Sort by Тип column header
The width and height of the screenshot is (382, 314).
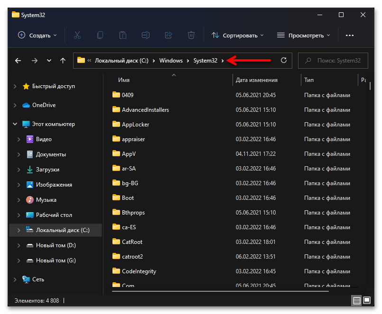pos(309,80)
